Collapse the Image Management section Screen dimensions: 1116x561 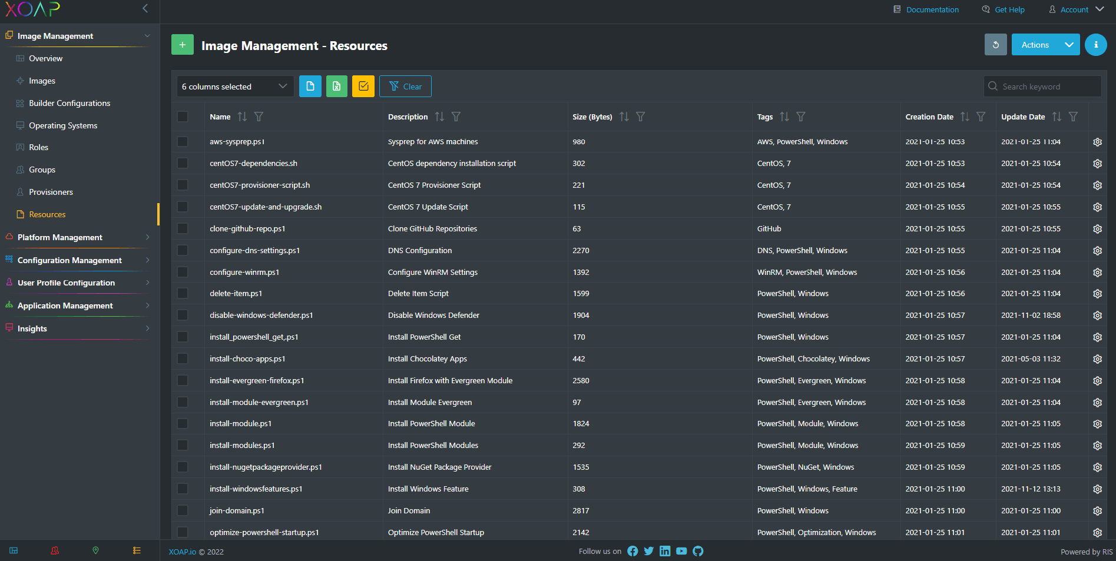click(x=80, y=36)
